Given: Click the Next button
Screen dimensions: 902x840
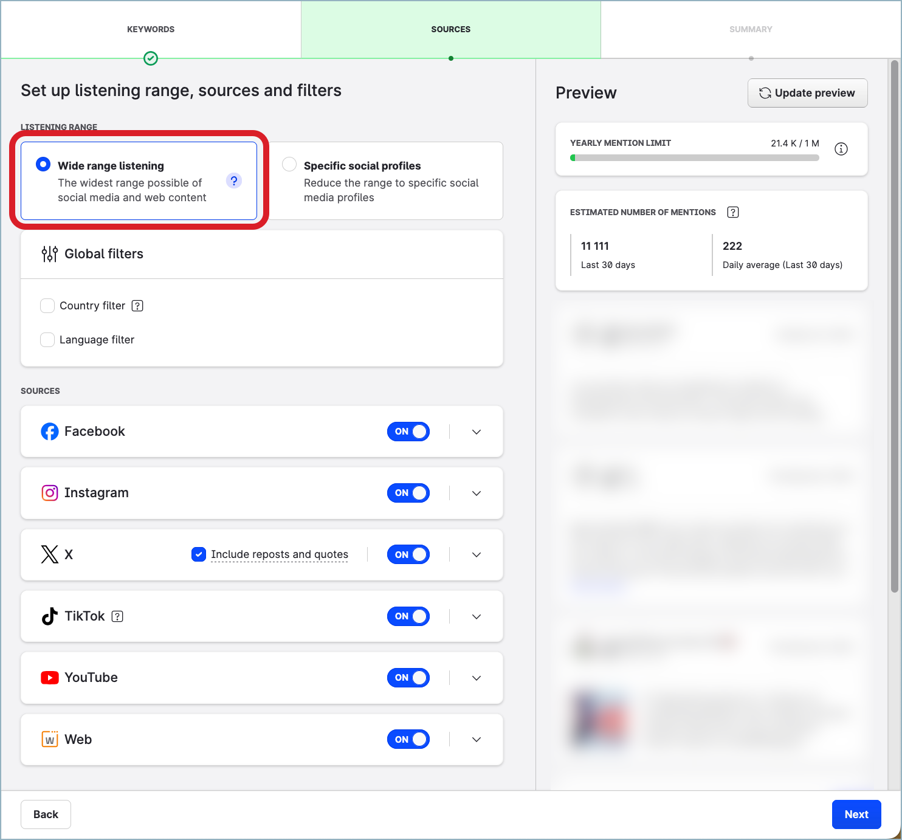Looking at the screenshot, I should 856,814.
